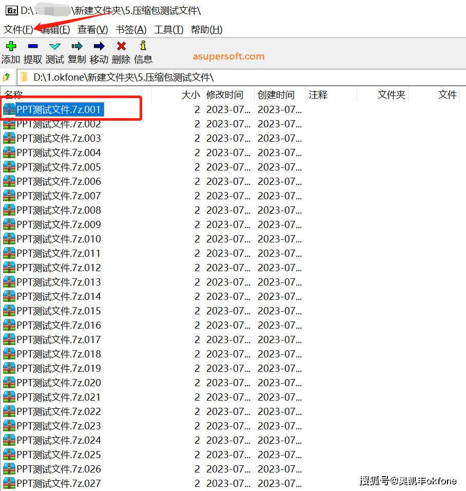The height and width of the screenshot is (491, 466).
Task: Click the green Add (添加) plus icon
Action: point(11,47)
